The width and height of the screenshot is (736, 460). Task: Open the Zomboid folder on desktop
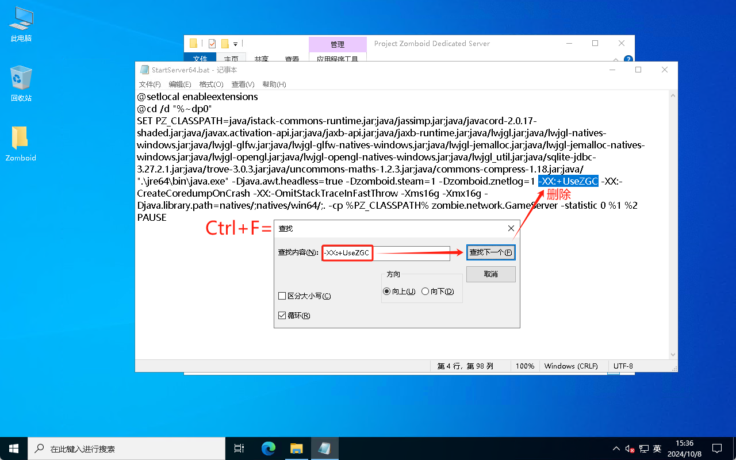21,144
